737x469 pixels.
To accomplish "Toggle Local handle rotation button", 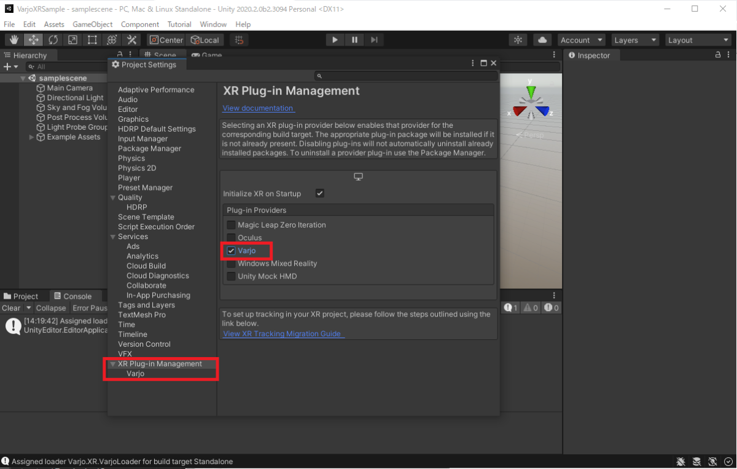I will [x=205, y=40].
